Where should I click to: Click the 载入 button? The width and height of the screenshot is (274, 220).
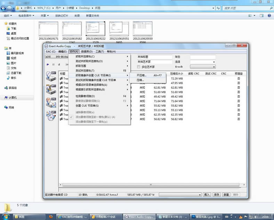[x=207, y=195]
